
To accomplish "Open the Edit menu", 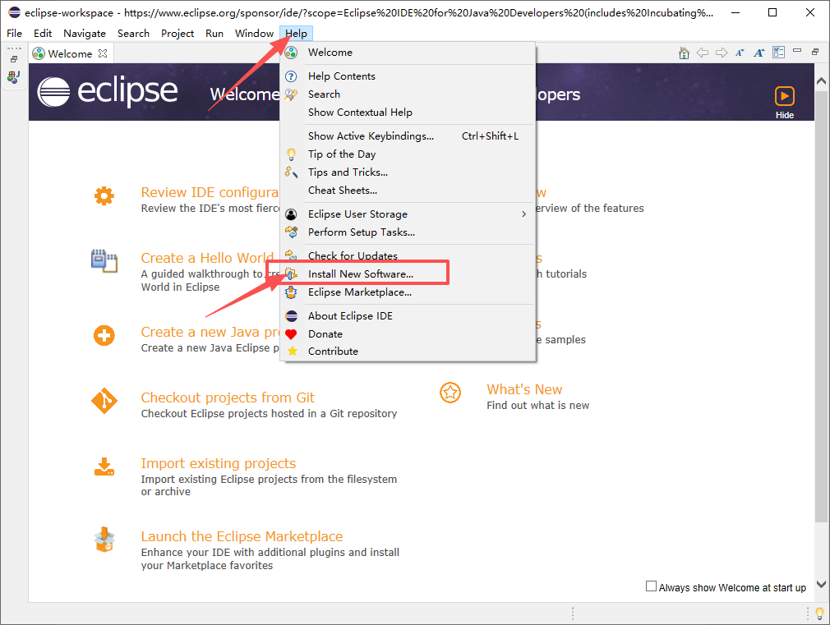I will (43, 34).
